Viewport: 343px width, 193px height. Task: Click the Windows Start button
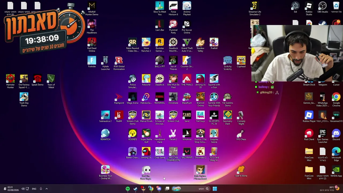pyautogui.click(x=215, y=189)
